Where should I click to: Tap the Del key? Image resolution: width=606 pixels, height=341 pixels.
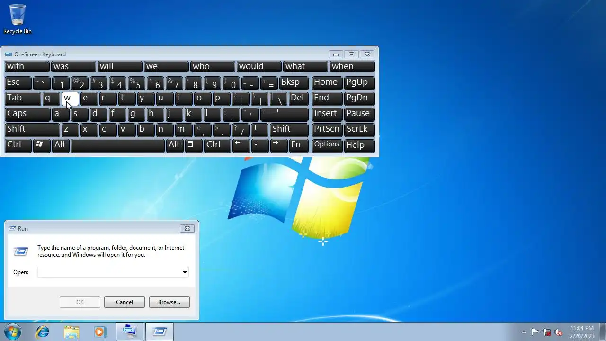click(x=299, y=98)
